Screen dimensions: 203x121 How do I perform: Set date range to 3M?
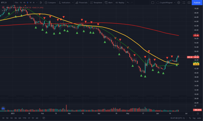(x=16, y=118)
